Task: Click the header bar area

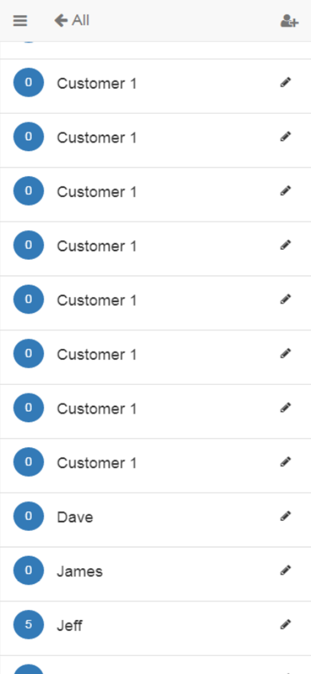Action: point(157,20)
